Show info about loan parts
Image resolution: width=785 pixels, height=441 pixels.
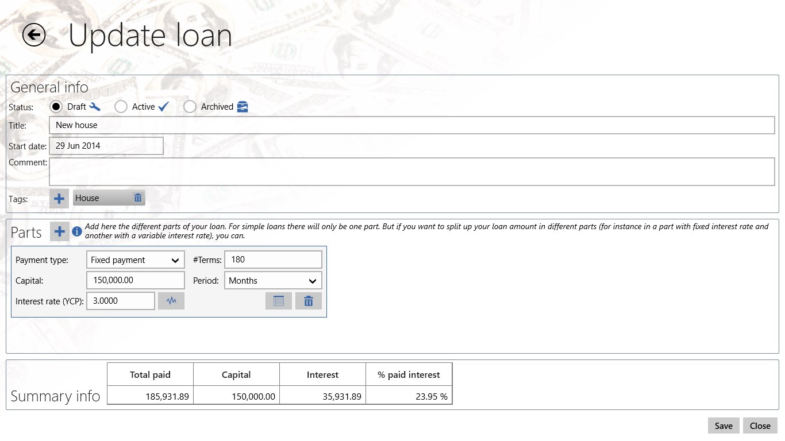pos(77,232)
